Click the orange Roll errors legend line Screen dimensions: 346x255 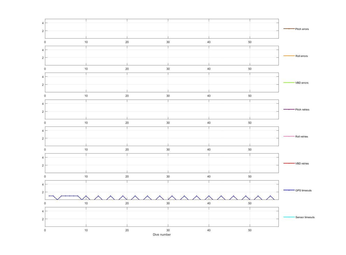pyautogui.click(x=289, y=56)
